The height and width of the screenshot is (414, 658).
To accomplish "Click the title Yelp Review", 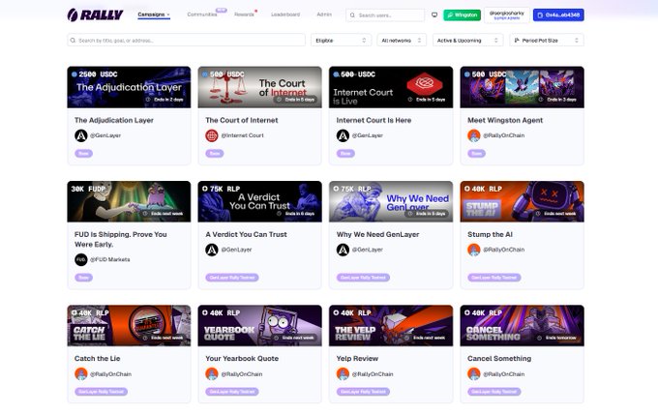I will (357, 359).
